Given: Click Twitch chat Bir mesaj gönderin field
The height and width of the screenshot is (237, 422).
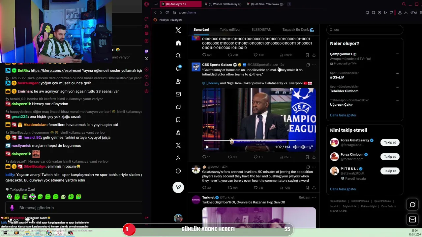Looking at the screenshot, I should click(x=74, y=208).
